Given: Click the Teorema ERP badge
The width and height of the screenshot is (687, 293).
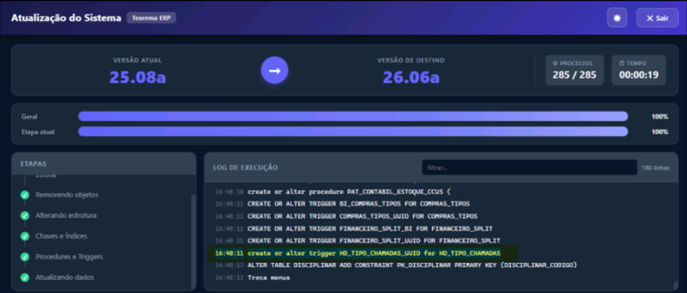Looking at the screenshot, I should coord(151,18).
